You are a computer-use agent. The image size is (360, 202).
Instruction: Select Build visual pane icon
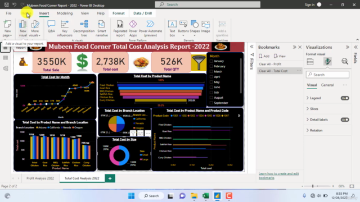point(310,61)
